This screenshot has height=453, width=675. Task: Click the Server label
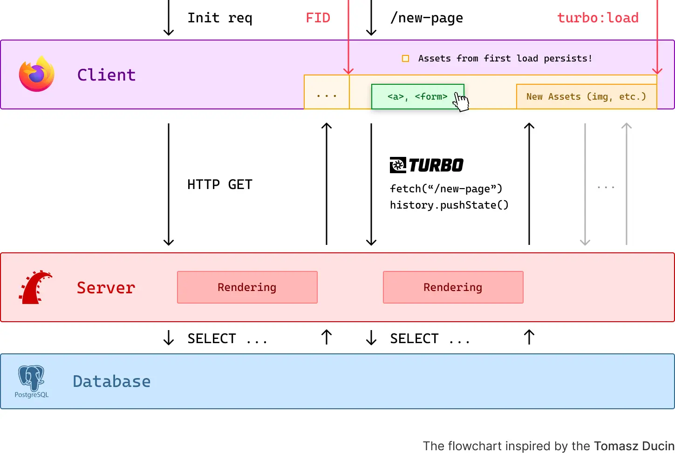click(x=106, y=287)
